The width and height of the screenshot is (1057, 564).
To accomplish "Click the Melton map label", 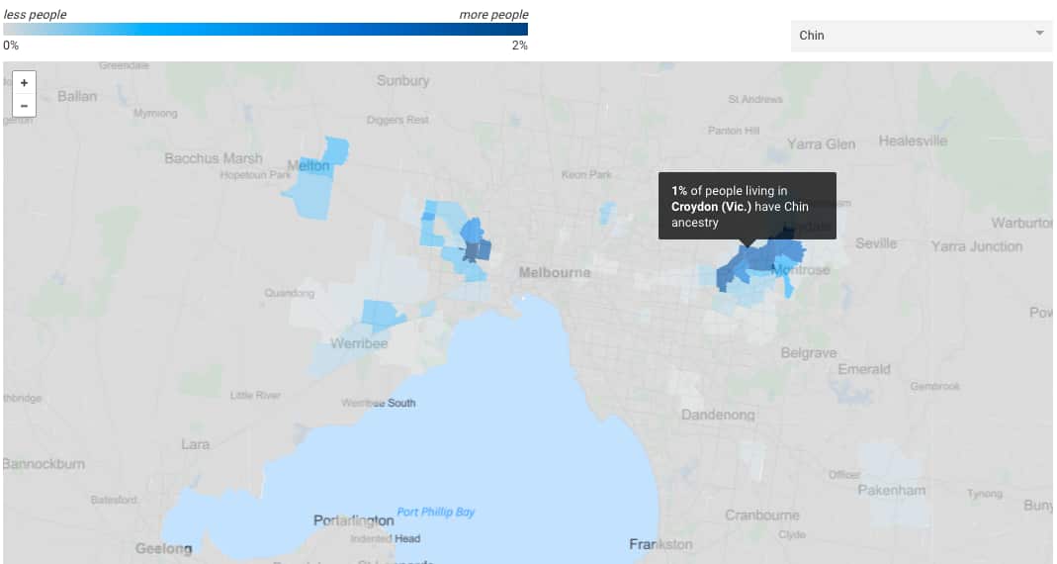I will pyautogui.click(x=308, y=165).
